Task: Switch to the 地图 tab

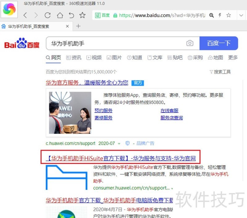Action: [216, 58]
